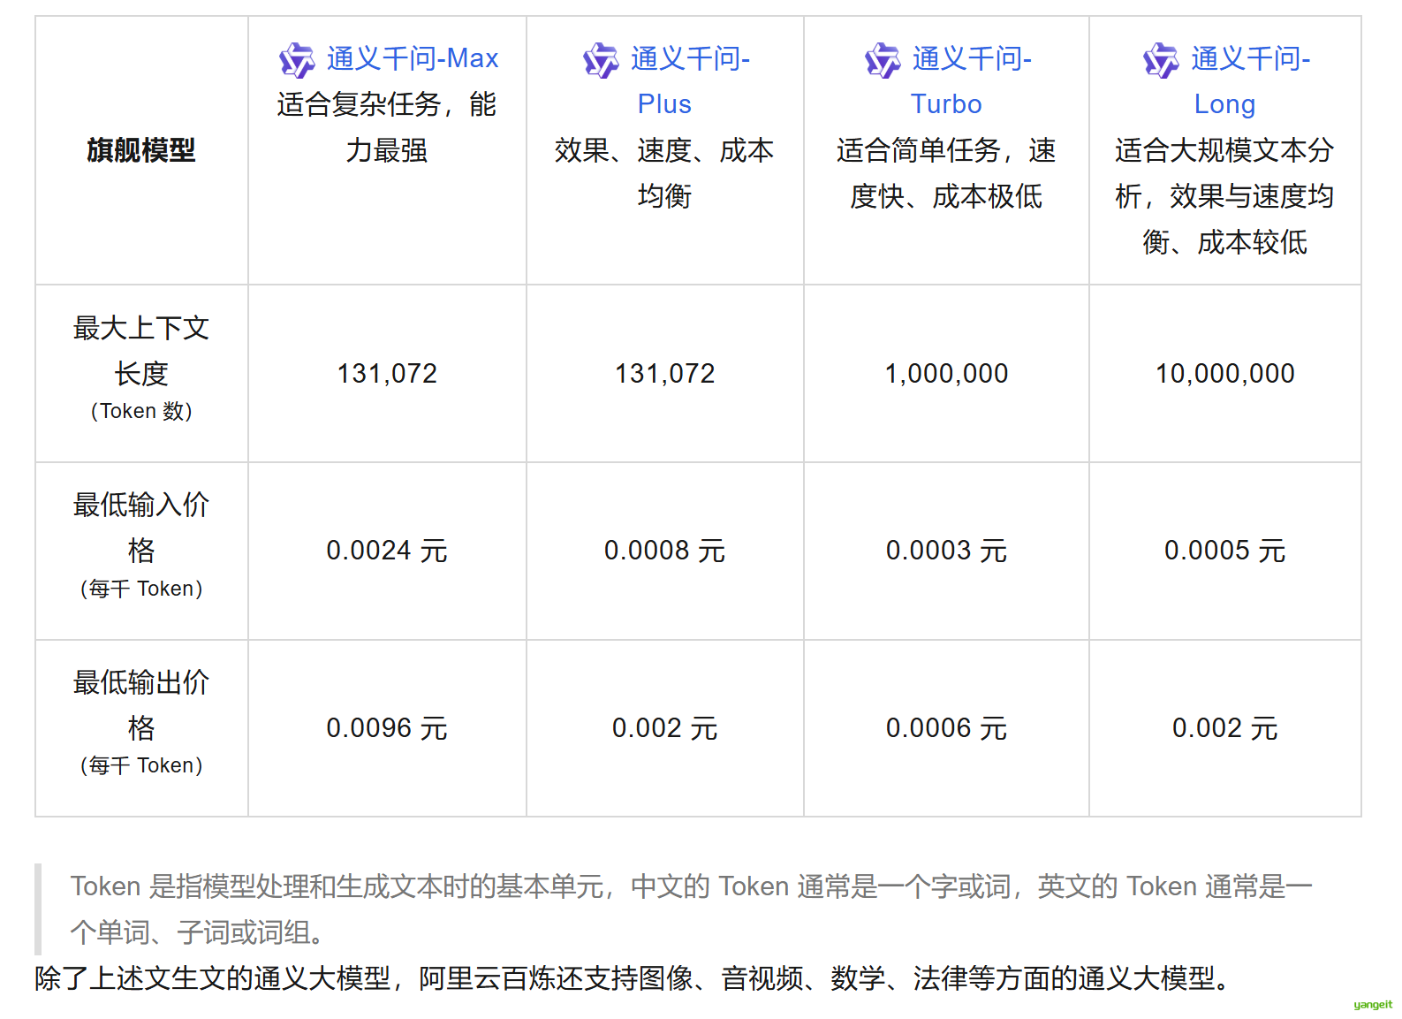This screenshot has height=1019, width=1402.
Task: Click the 1,000,000 context length value
Action: click(x=946, y=374)
